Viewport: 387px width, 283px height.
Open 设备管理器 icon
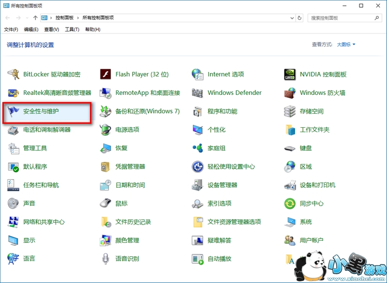(197, 185)
